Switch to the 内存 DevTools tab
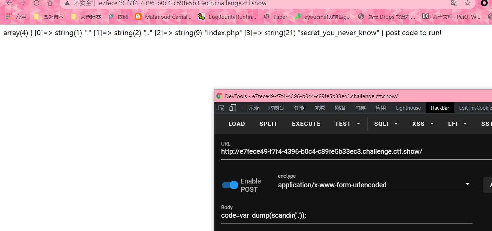 (360, 108)
